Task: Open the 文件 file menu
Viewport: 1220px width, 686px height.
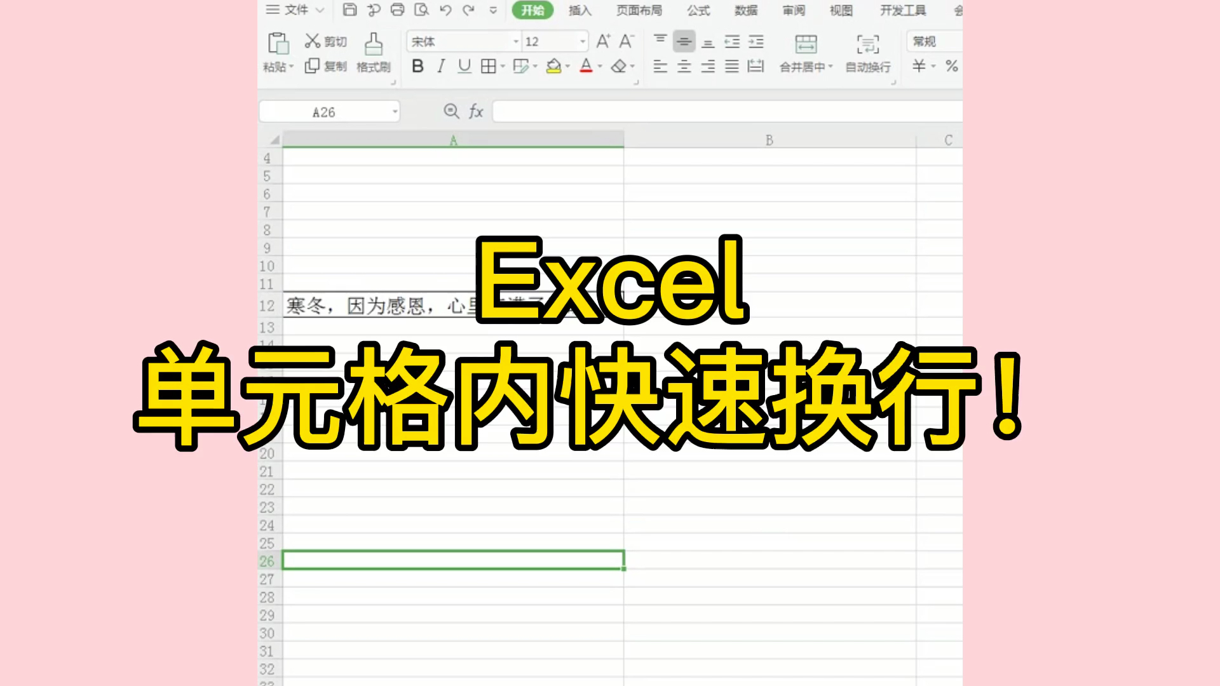Action: [x=295, y=10]
